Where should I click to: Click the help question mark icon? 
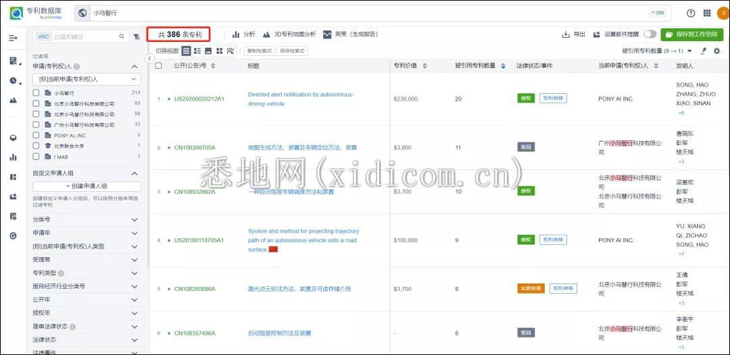click(691, 13)
